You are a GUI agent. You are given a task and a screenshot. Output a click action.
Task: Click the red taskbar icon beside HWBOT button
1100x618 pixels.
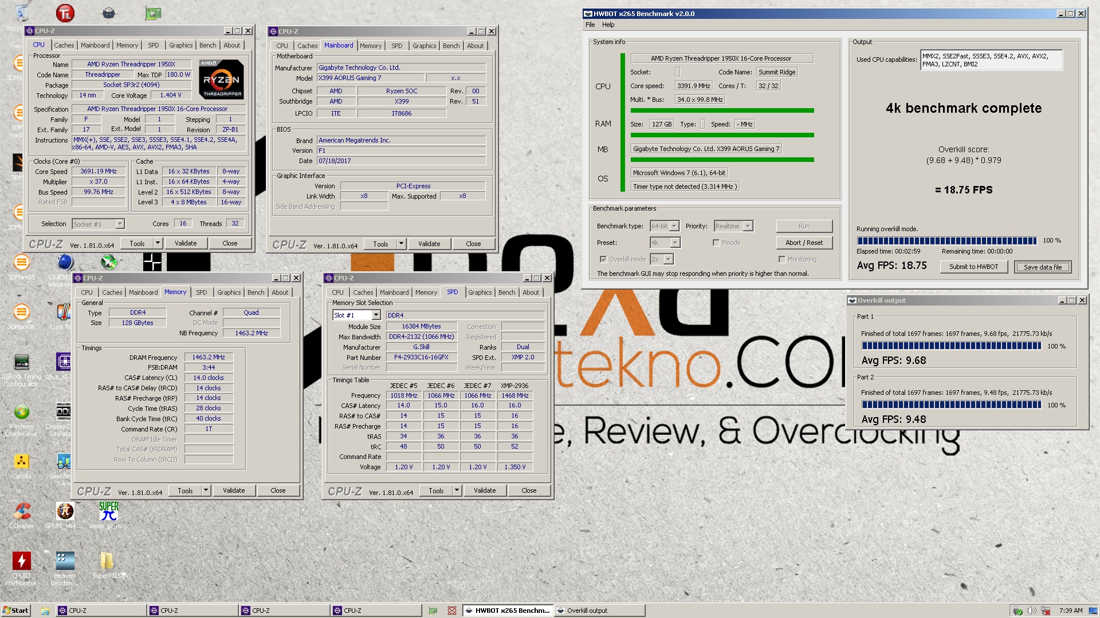[x=452, y=611]
